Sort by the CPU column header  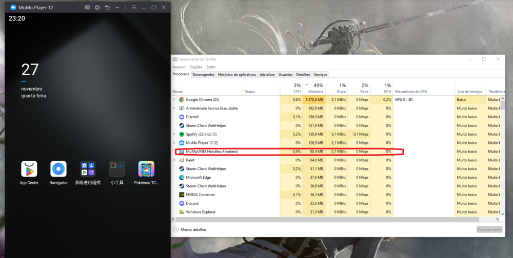[291, 88]
